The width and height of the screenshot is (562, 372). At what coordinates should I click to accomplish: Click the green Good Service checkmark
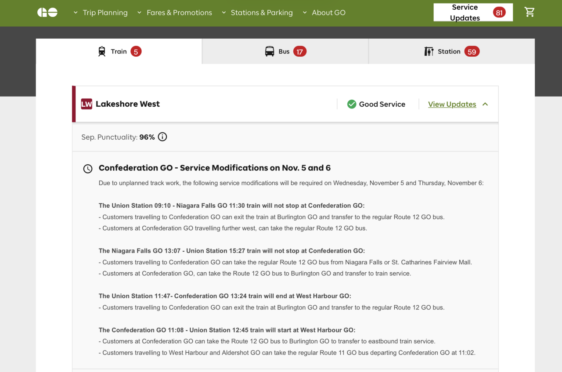click(352, 104)
